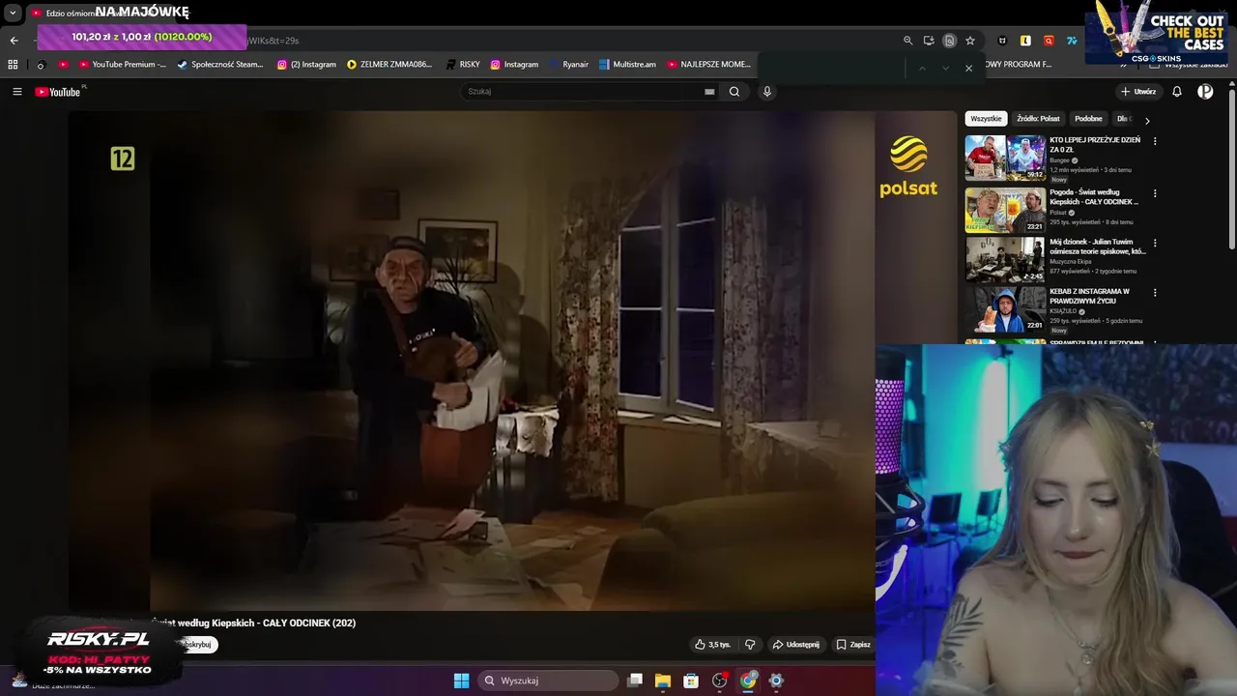The image size is (1237, 696).
Task: Select the Podobne filter chip
Action: tap(1088, 119)
